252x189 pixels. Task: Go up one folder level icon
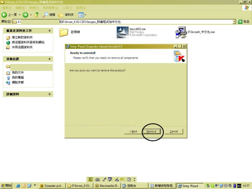[37, 15]
